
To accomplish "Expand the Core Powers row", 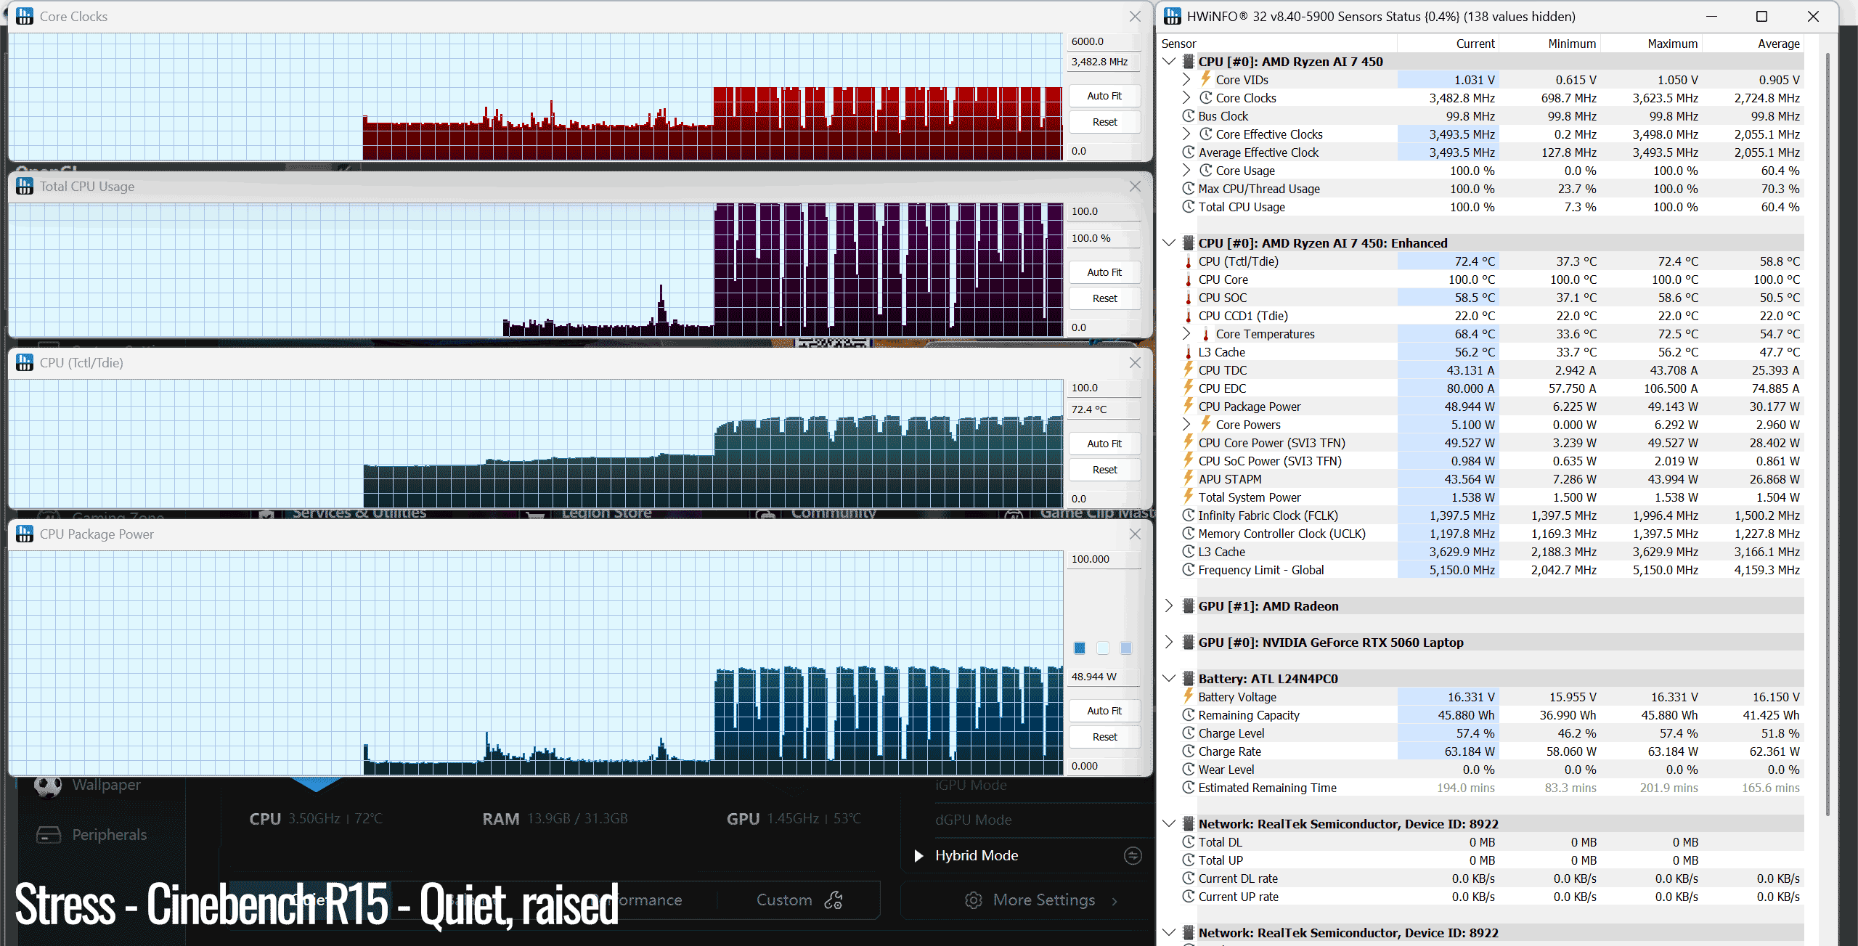I will (1186, 425).
